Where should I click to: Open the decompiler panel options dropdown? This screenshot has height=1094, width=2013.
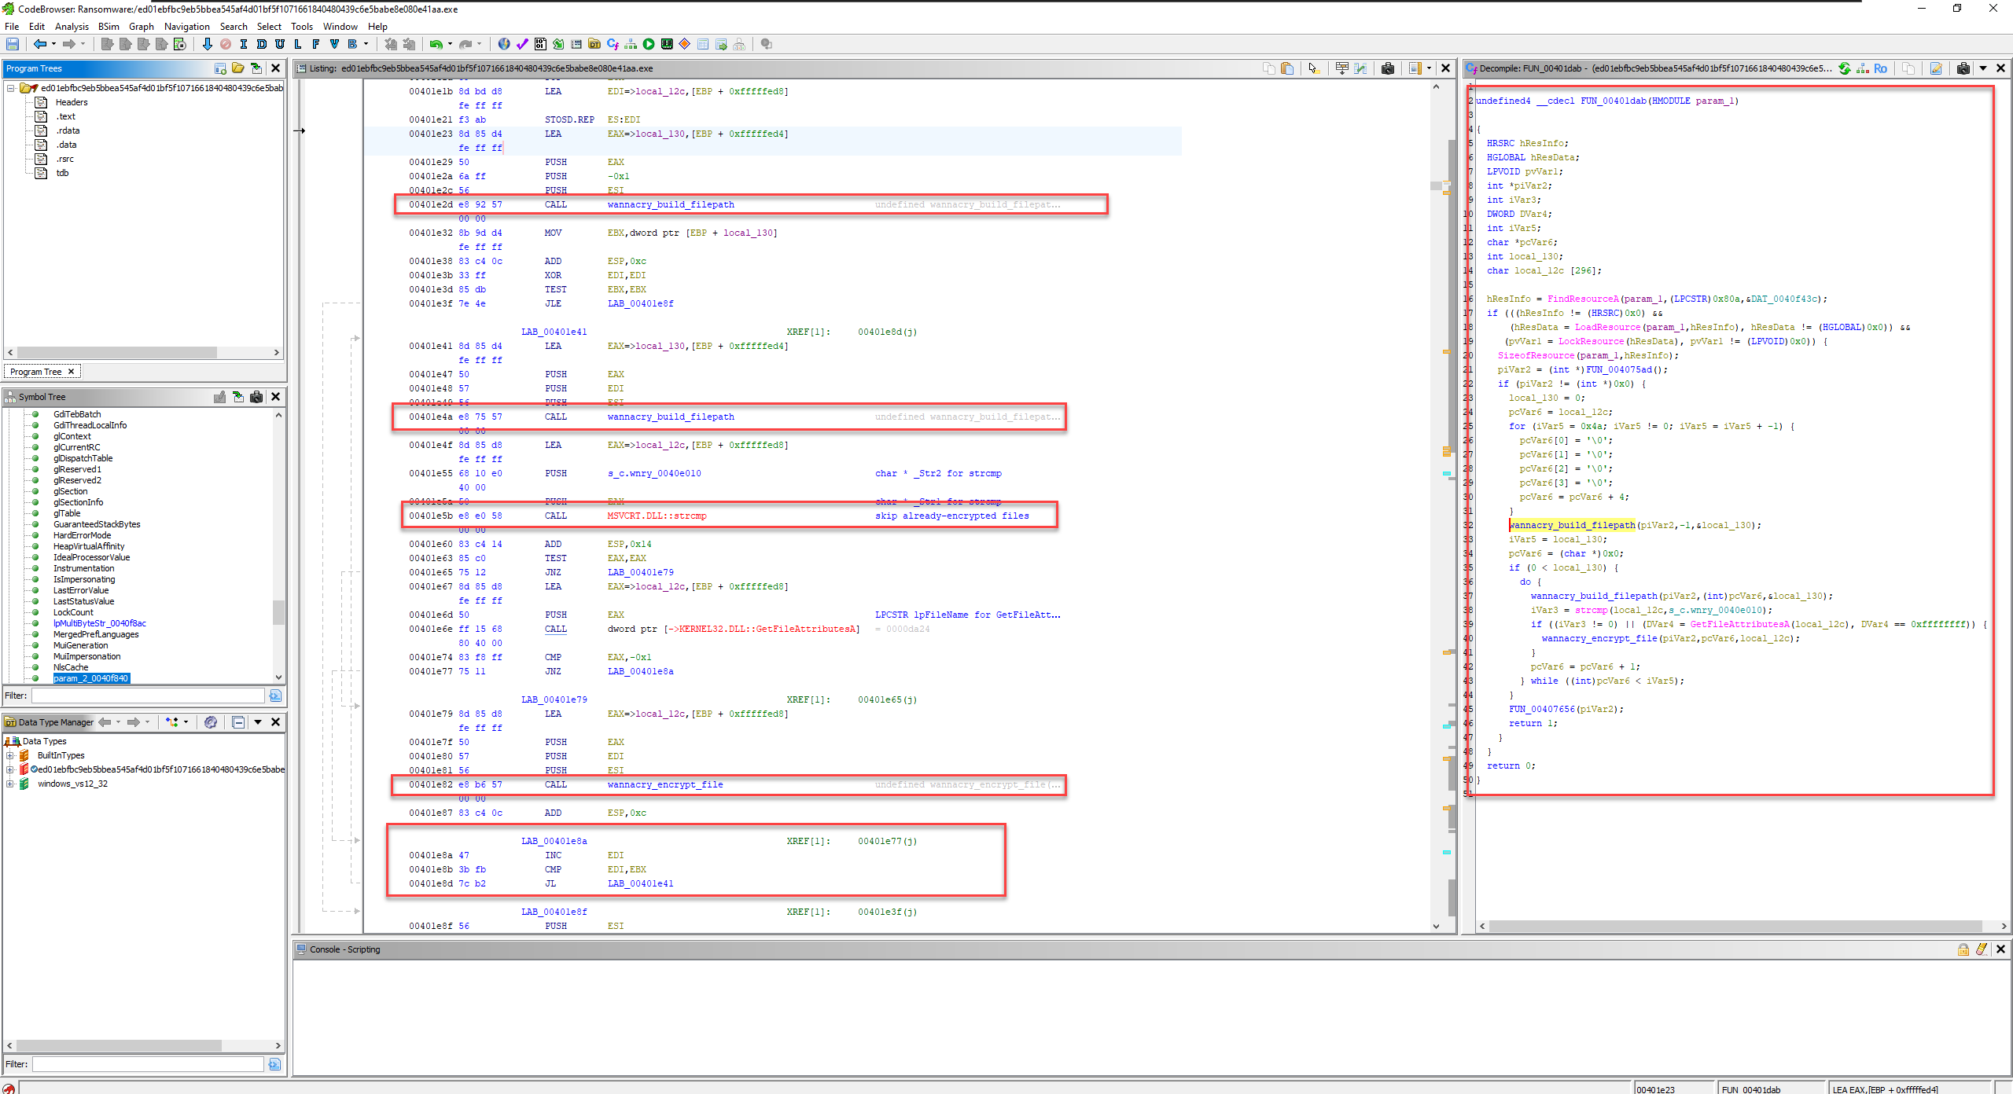tap(1983, 68)
